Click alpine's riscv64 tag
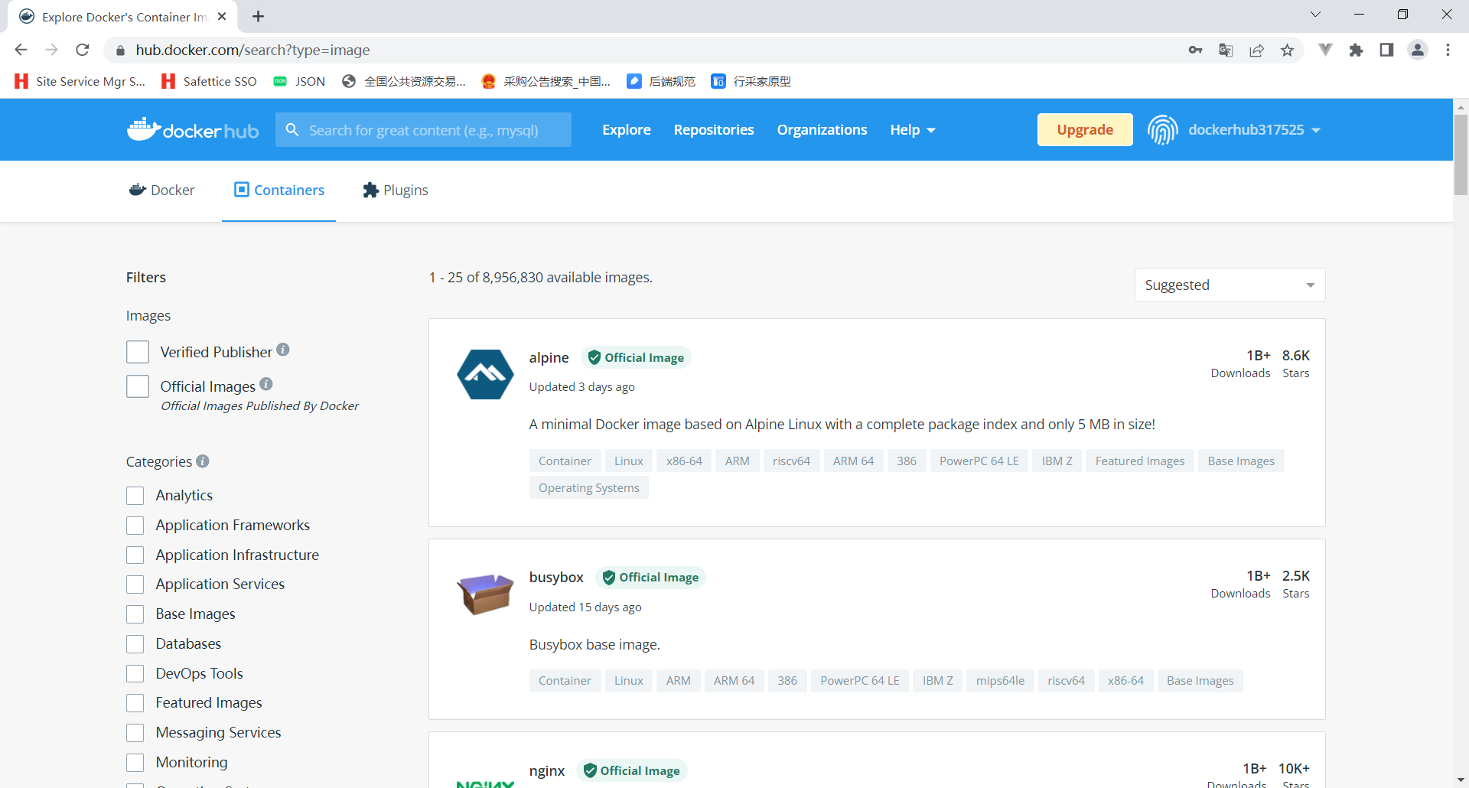This screenshot has width=1469, height=788. [791, 461]
